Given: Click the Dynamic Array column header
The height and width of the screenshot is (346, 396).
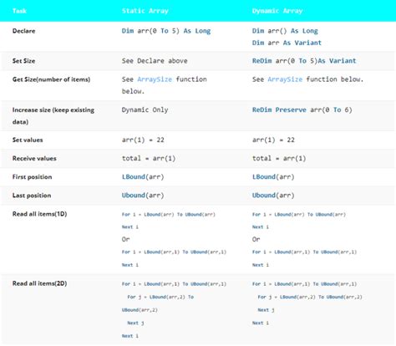Looking at the screenshot, I should point(277,11).
